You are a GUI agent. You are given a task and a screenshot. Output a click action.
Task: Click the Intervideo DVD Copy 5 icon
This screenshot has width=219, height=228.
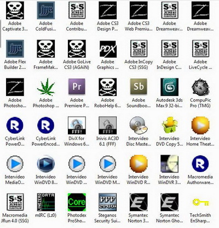click(170, 126)
